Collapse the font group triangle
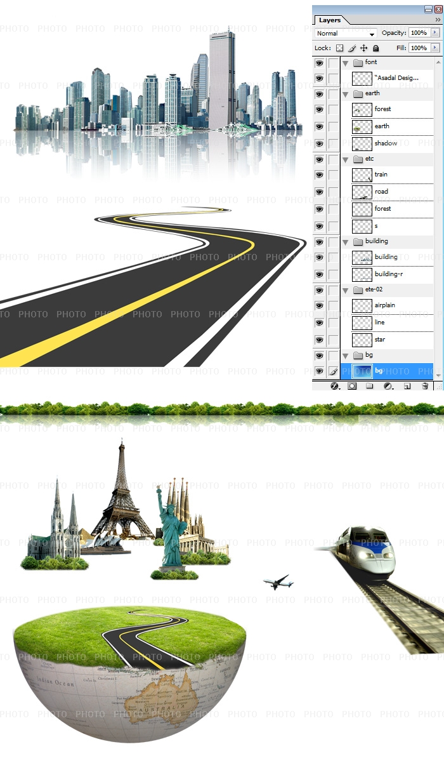 (346, 63)
